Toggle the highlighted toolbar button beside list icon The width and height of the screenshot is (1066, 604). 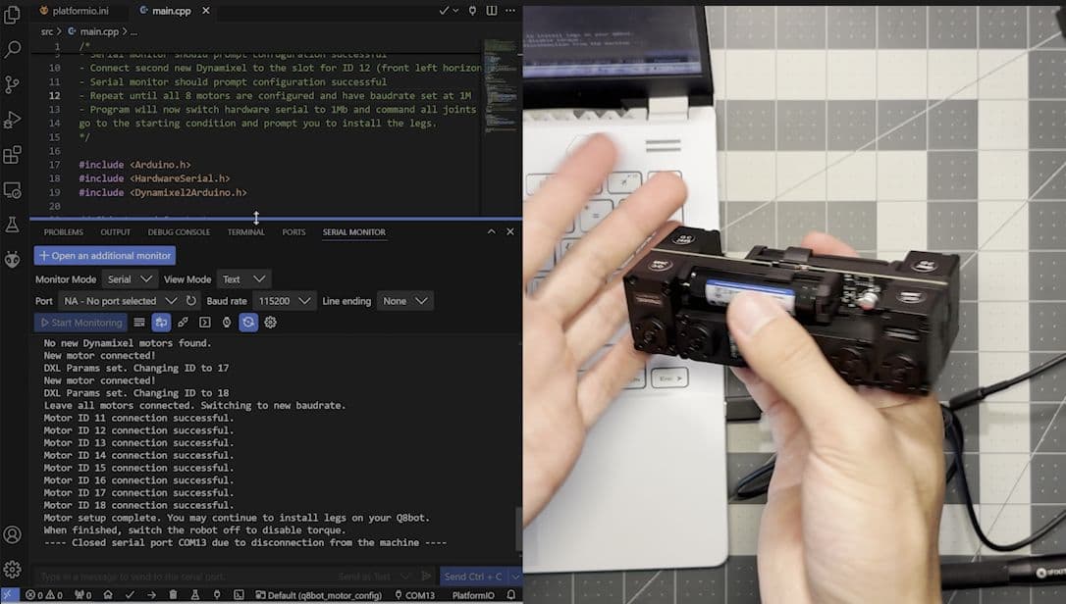point(161,322)
